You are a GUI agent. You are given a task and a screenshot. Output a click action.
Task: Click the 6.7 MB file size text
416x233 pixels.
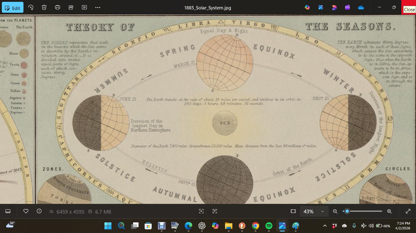tap(103, 211)
